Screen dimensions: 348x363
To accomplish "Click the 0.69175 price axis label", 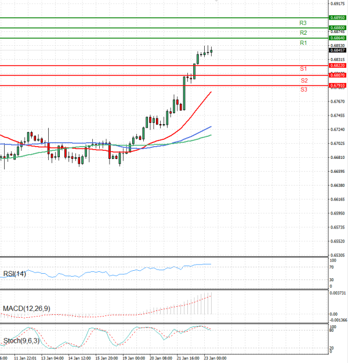I will click(338, 3).
